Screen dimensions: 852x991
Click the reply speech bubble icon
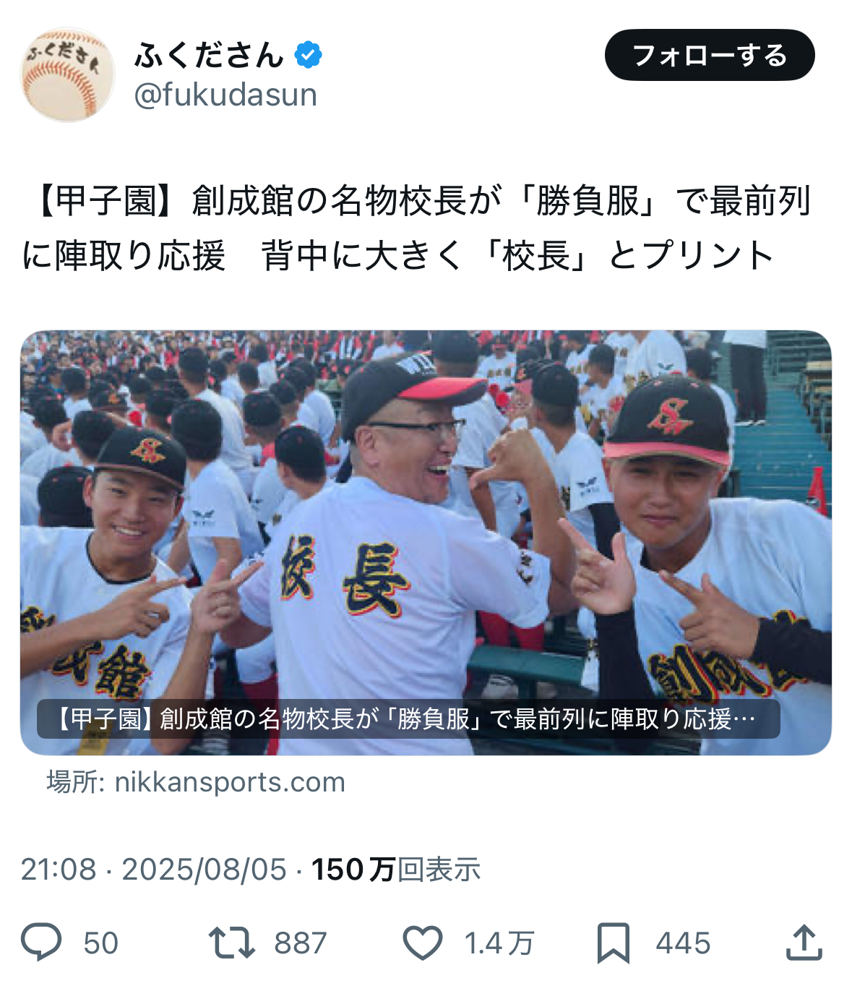tap(41, 943)
